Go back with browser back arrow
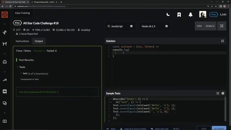Viewport: 231px width, 130px height. (x=3, y=6)
